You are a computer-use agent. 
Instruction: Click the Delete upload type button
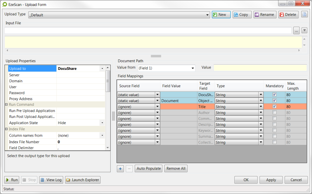point(288,15)
